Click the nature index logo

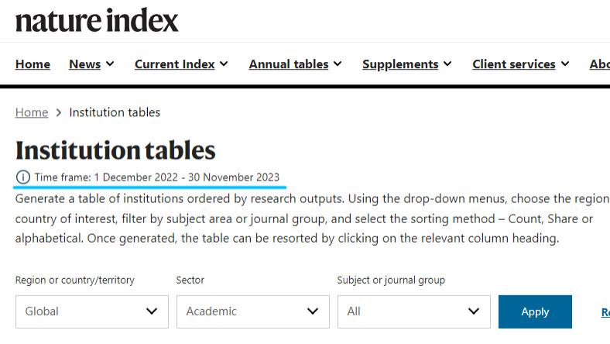click(x=97, y=20)
